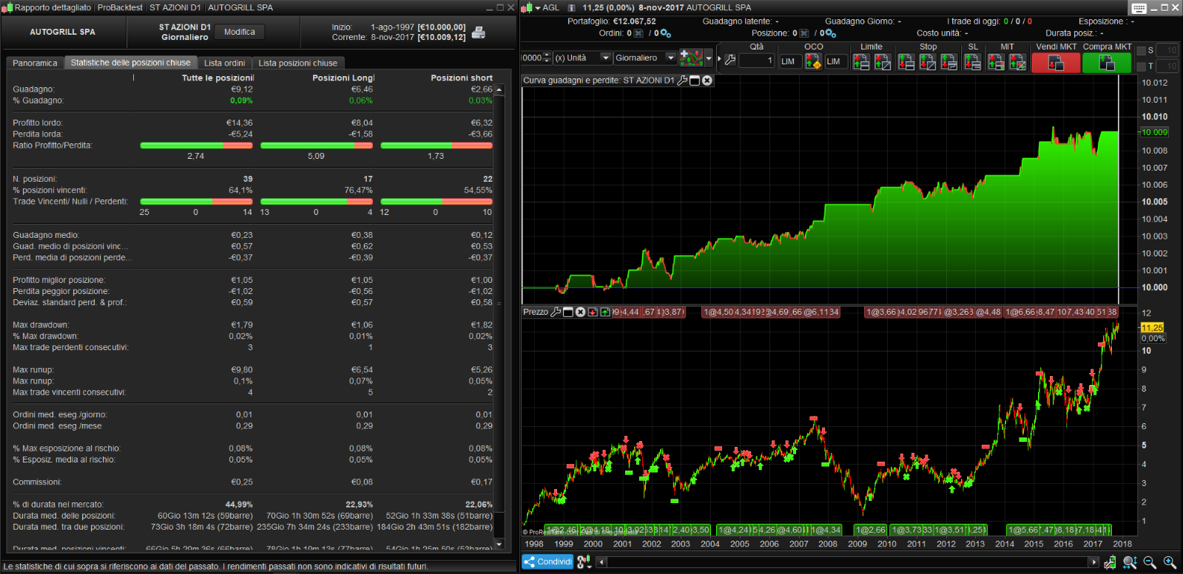This screenshot has height=574, width=1183.
Task: Click the Ratio Profitto/Perdita bar for all positions
Action: pyautogui.click(x=196, y=146)
